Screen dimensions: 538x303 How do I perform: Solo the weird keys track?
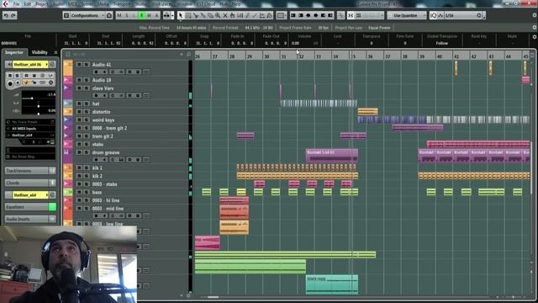point(87,120)
